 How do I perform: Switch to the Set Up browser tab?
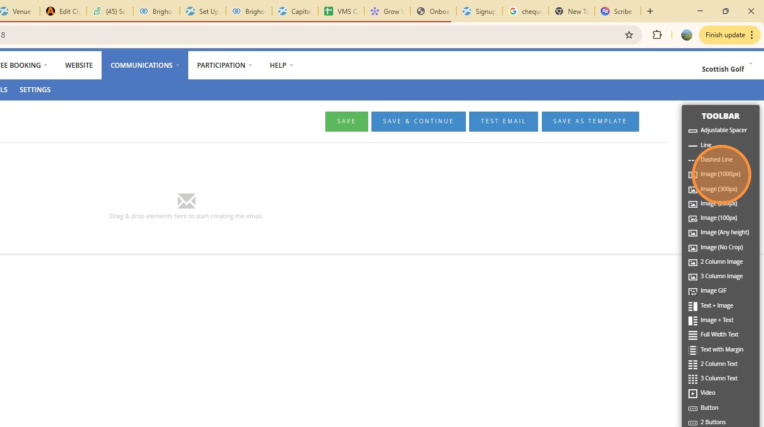tap(203, 11)
